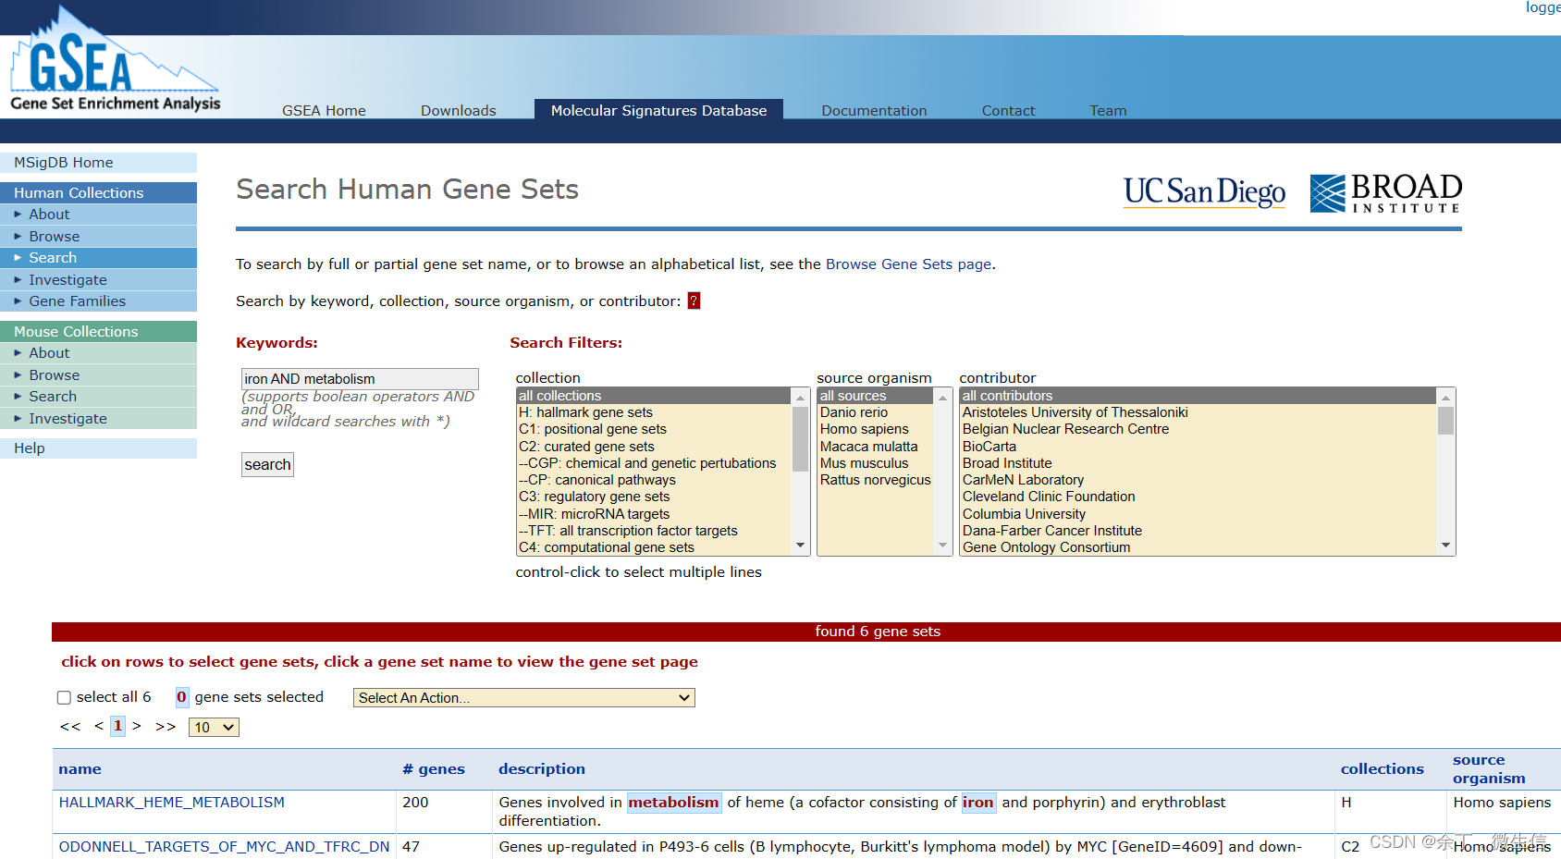Click the contributor list scrollbar thumb
Screen dimensions: 1561x859
[x=1445, y=421]
